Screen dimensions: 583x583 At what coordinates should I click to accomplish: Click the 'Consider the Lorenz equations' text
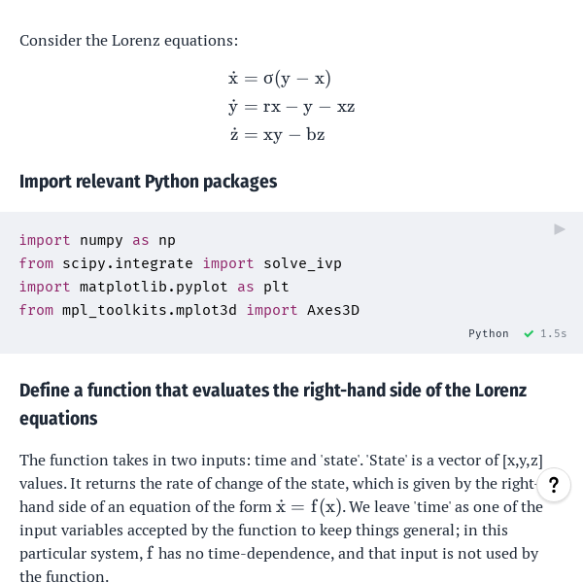pyautogui.click(x=128, y=41)
